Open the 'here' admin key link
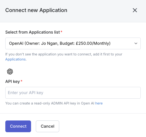 [99, 103]
